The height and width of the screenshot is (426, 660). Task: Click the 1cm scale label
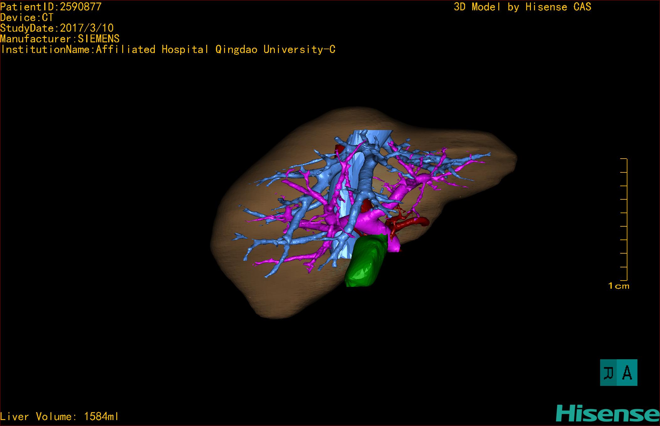pos(618,286)
